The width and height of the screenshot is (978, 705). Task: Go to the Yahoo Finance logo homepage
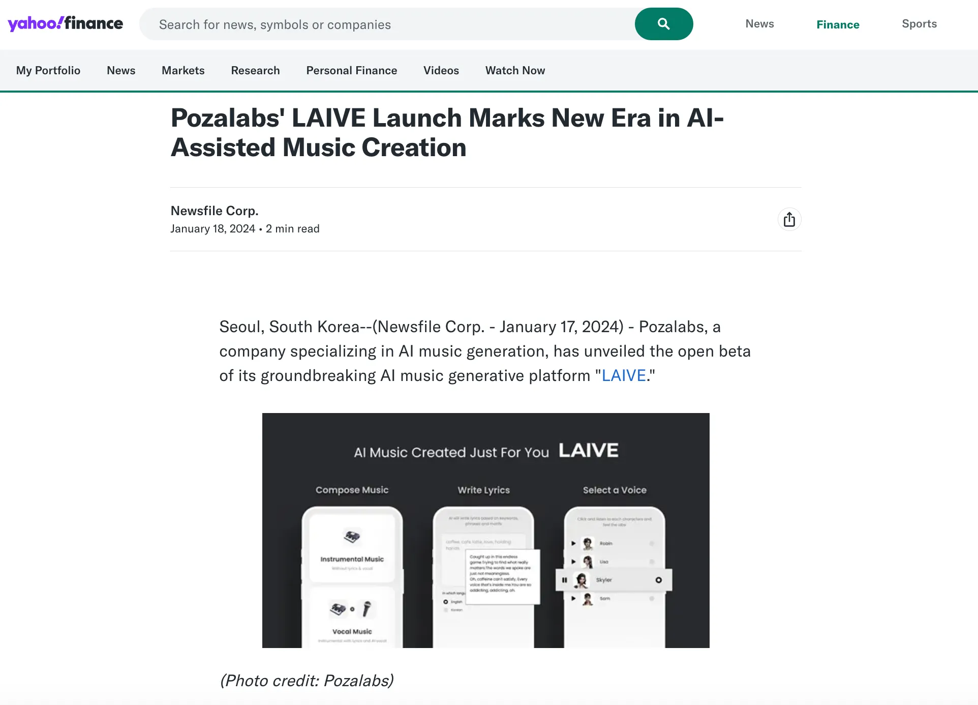click(x=65, y=23)
